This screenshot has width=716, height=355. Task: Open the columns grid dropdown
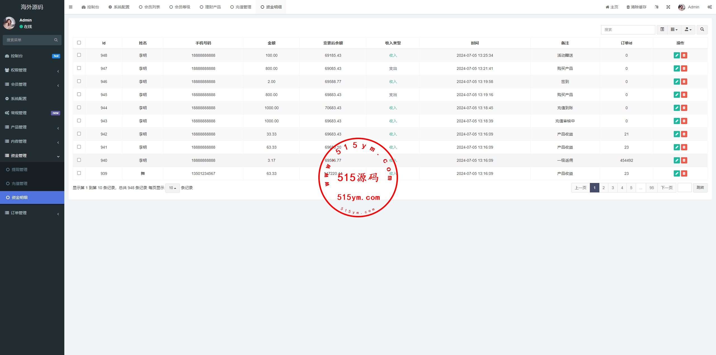(674, 29)
